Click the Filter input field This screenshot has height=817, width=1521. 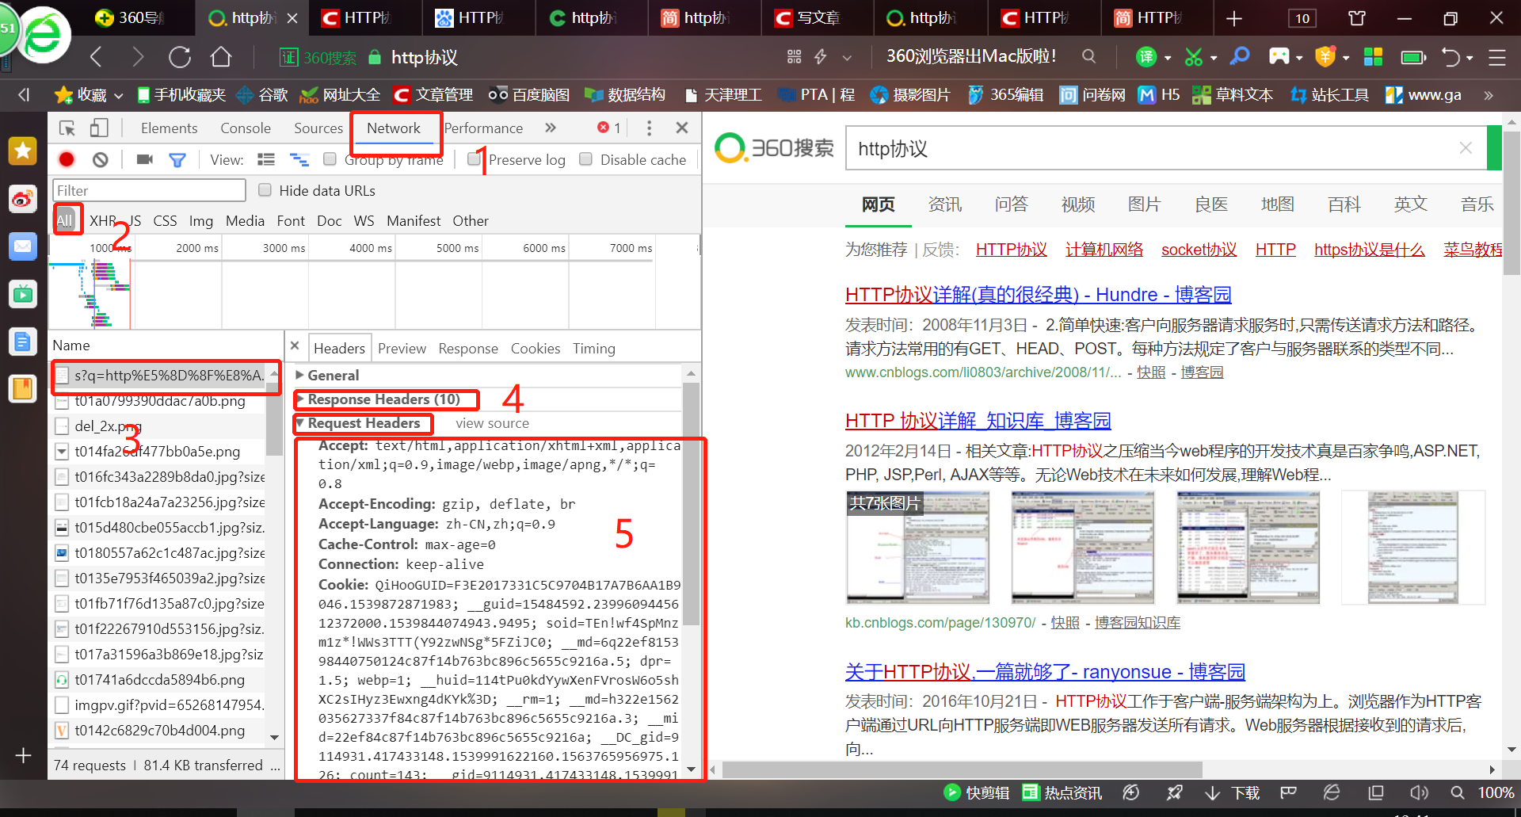point(149,190)
